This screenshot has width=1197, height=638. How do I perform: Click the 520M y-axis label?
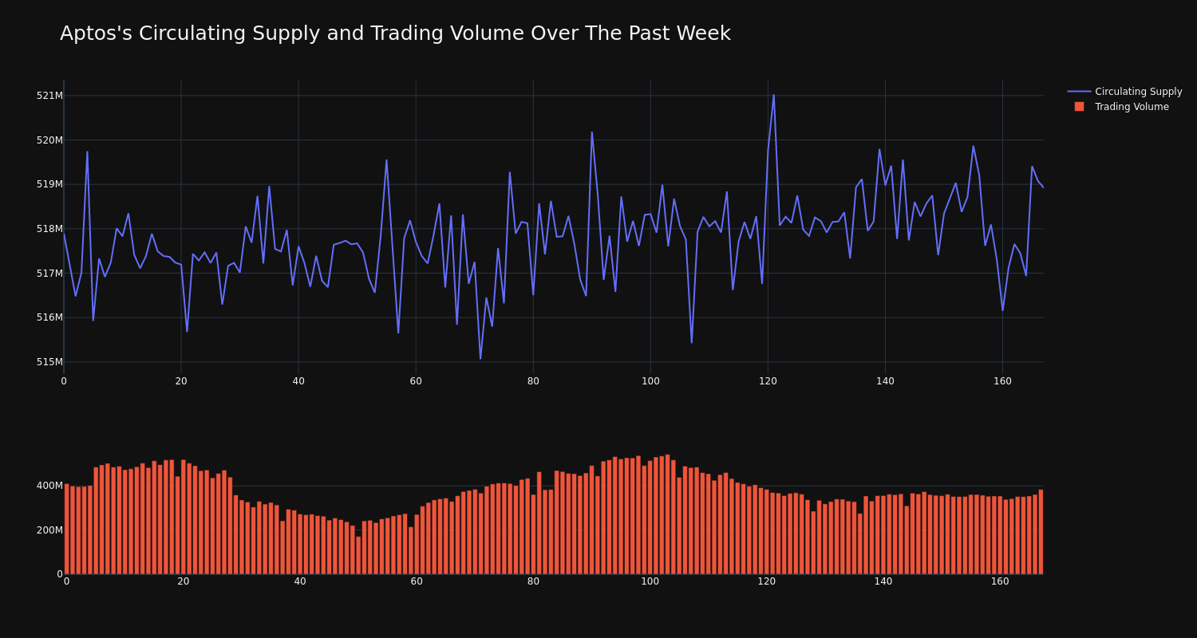tap(49, 140)
